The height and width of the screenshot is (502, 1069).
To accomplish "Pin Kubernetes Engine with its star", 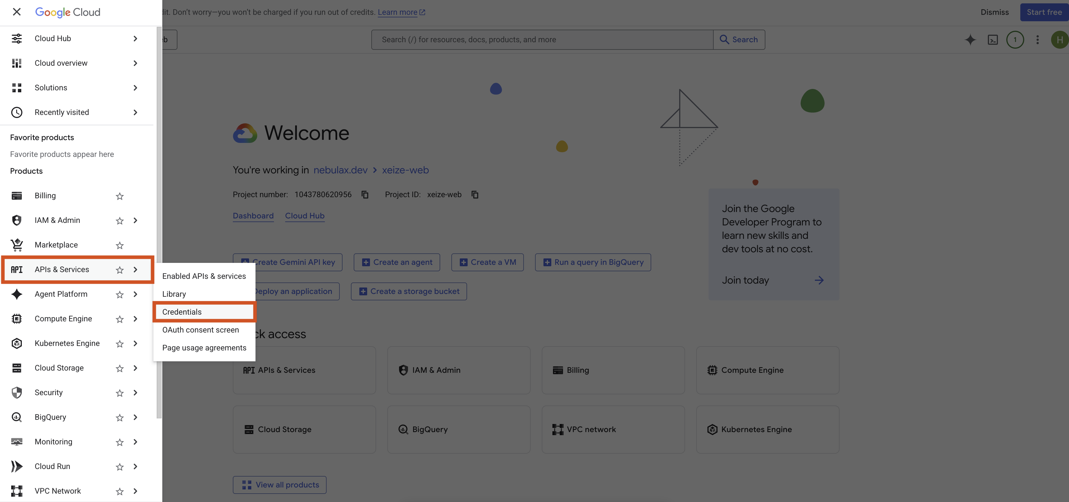I will tap(119, 343).
